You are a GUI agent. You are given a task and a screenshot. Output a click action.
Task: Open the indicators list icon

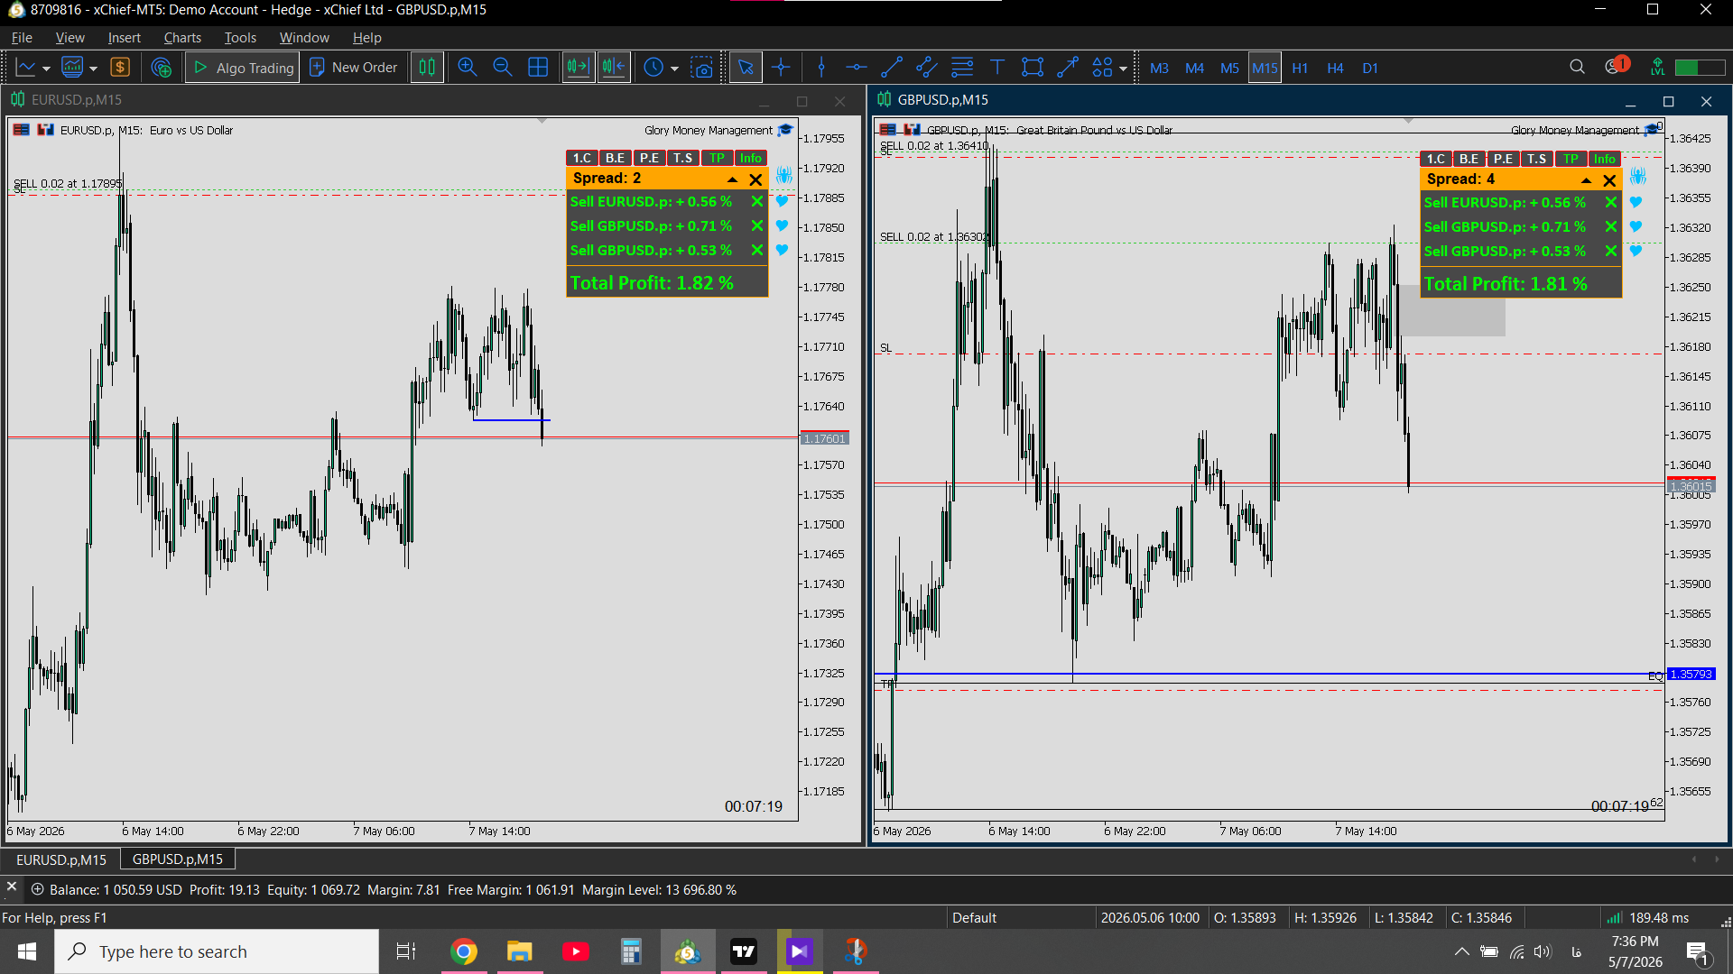tap(72, 68)
